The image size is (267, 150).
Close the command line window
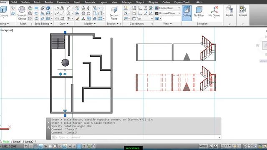[48, 122]
